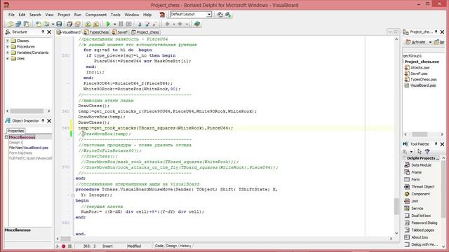The width and height of the screenshot is (449, 252).
Task: Select Project_chess.exe in Project Manager
Action: pos(422,62)
